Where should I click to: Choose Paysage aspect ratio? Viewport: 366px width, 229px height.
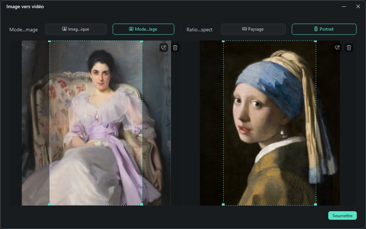click(x=253, y=29)
